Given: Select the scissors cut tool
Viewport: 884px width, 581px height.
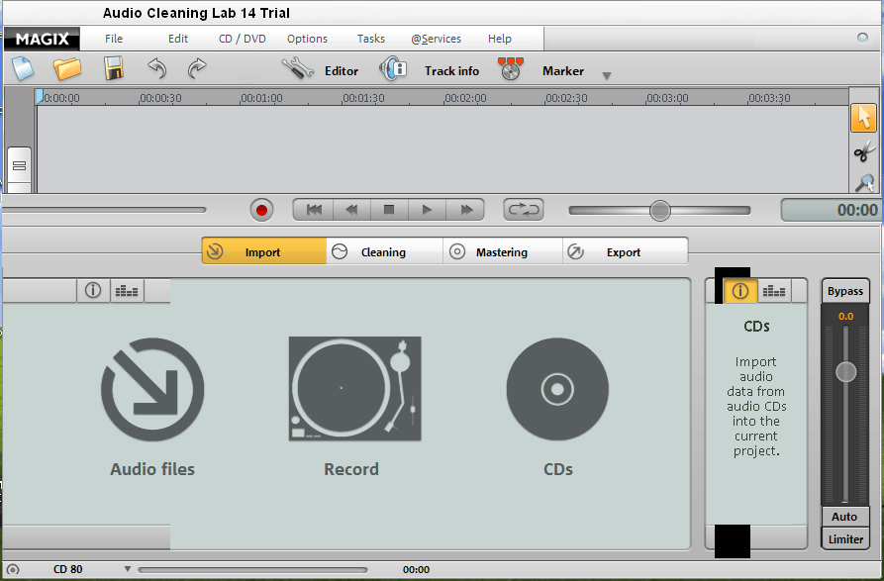Looking at the screenshot, I should 863,150.
